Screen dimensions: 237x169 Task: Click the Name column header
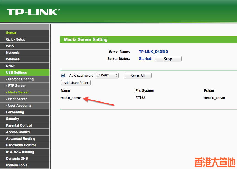point(65,91)
